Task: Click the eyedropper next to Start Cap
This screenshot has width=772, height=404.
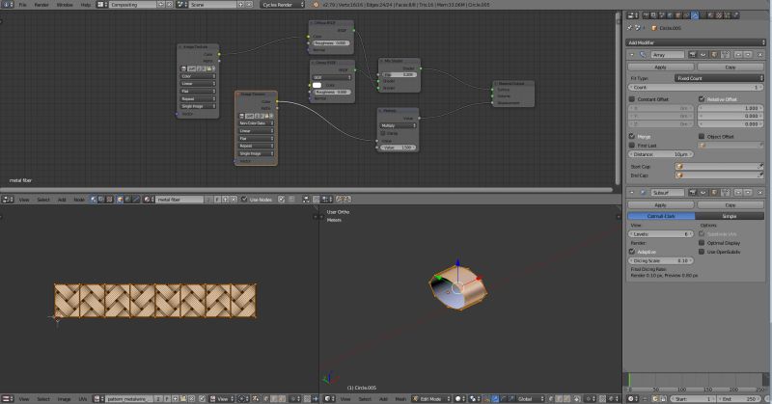Action: pyautogui.click(x=760, y=166)
